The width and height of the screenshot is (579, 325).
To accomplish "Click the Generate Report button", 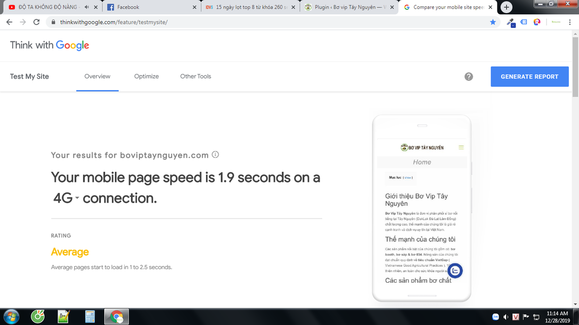I will [x=530, y=77].
